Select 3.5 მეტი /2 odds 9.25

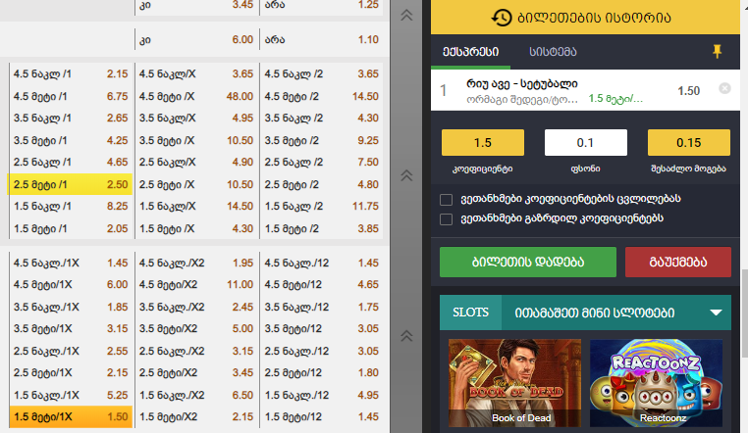click(x=322, y=141)
